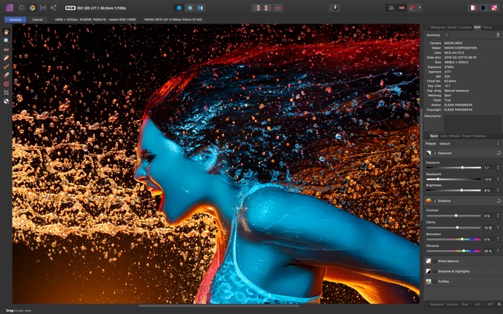Switch to the Details tab
Viewport: 503px width, 314px height.
coord(454,136)
